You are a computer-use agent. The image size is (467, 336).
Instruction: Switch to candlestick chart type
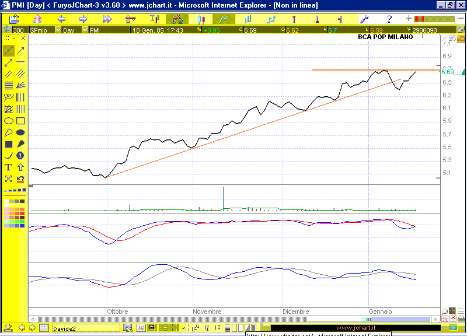click(200, 19)
